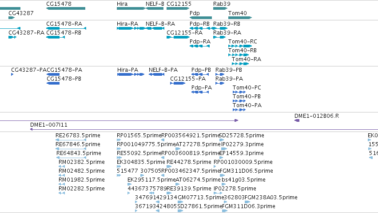Select the RP001030009.5prime EST label
378x213 pixels.
click(x=243, y=162)
